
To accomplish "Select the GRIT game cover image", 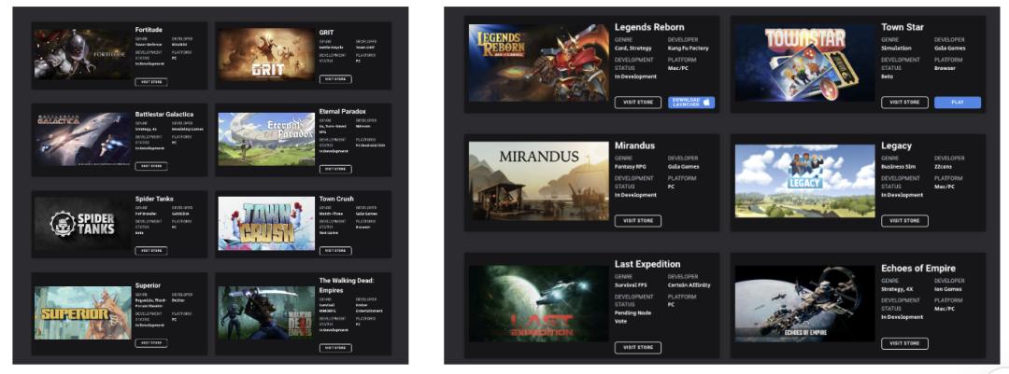I will [x=266, y=54].
